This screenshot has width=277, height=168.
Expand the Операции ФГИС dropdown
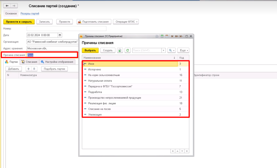126,22
